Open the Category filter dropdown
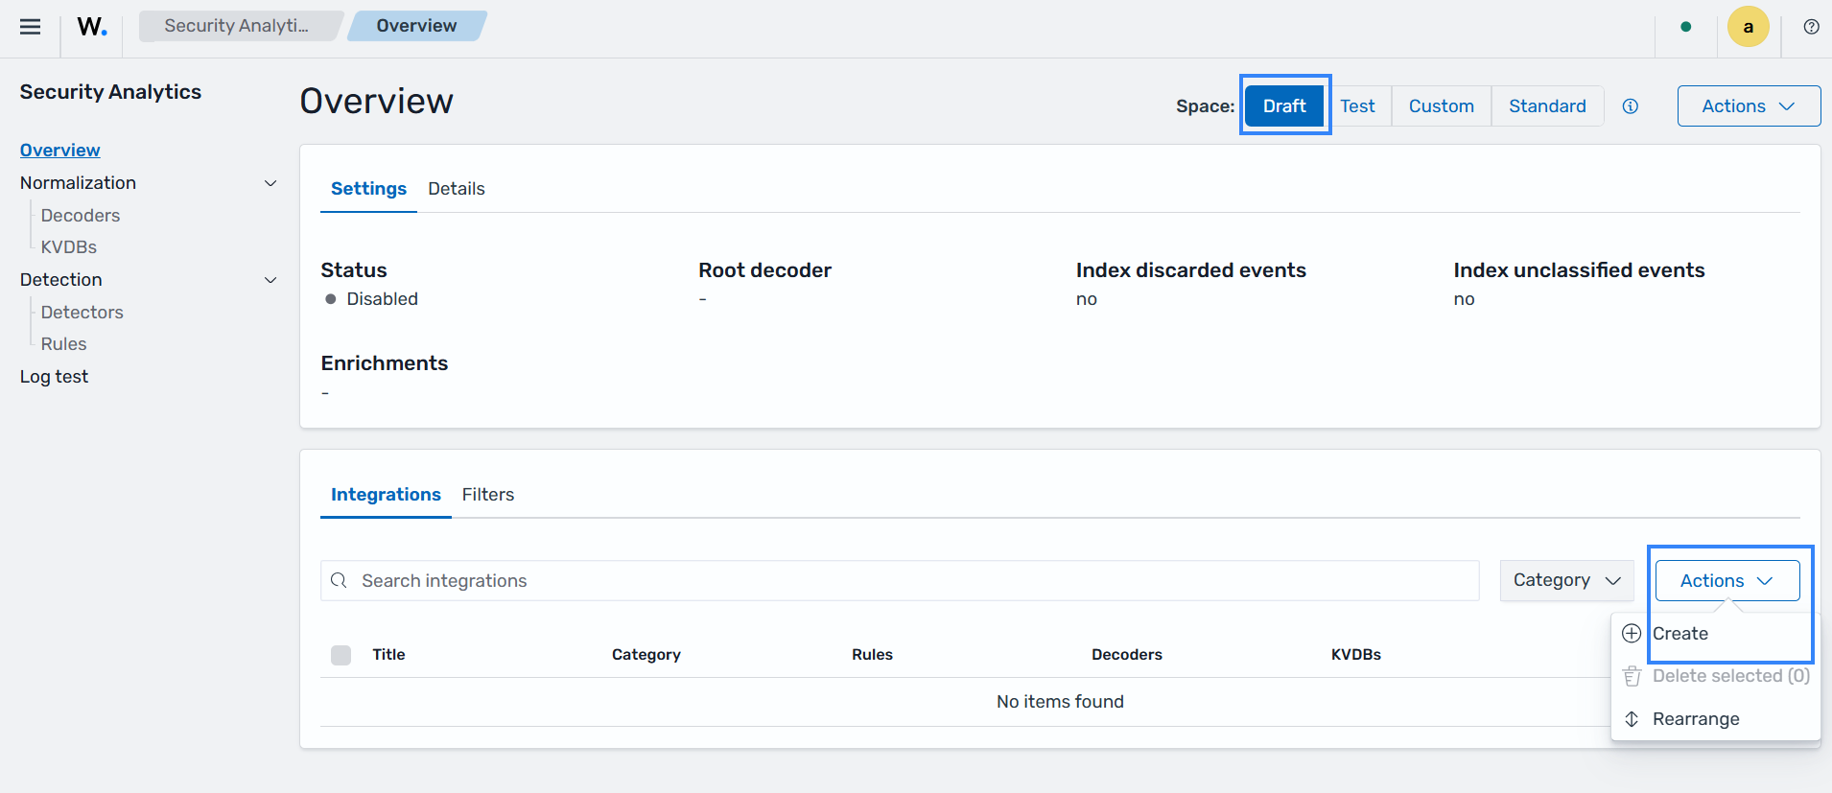The height and width of the screenshot is (793, 1832). point(1566,581)
